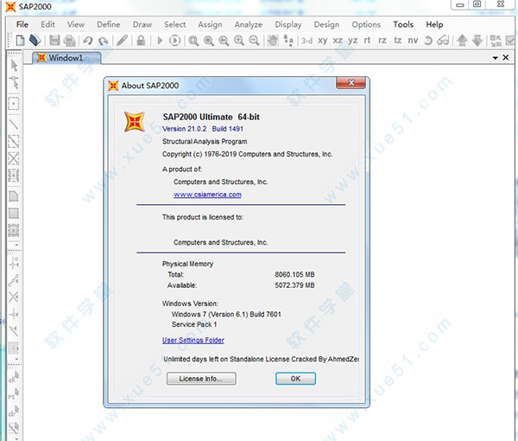Select the Reshape Object tool
Viewport: 518px width, 441px height.
(14, 82)
